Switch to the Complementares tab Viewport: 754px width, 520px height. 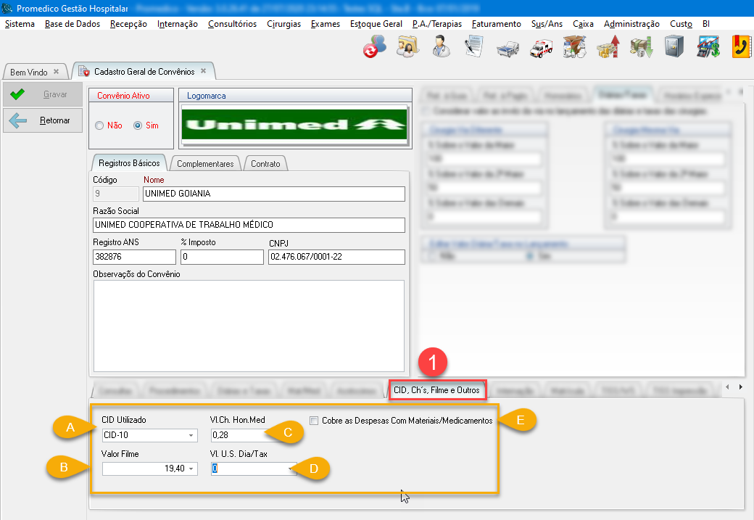pos(205,164)
